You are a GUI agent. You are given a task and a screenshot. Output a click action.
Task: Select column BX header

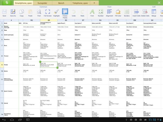click(152, 20)
